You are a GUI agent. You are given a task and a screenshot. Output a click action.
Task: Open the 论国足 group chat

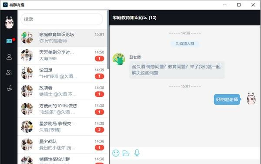point(62,73)
